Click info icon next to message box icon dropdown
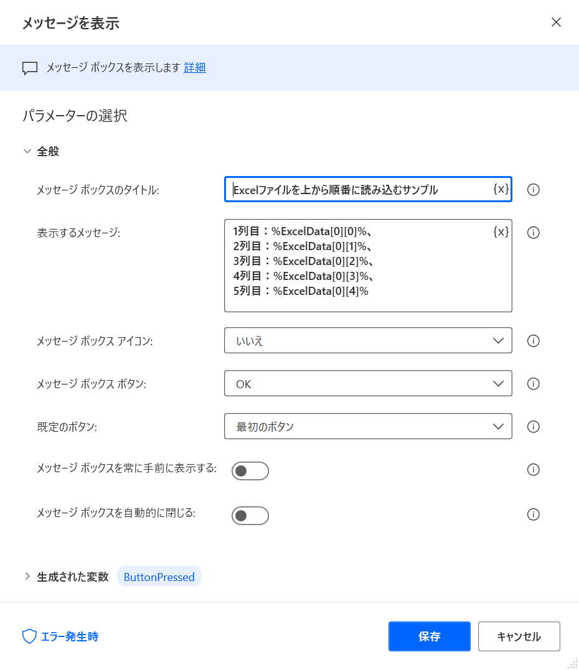Viewport: 579px width, 670px height. pos(534,341)
